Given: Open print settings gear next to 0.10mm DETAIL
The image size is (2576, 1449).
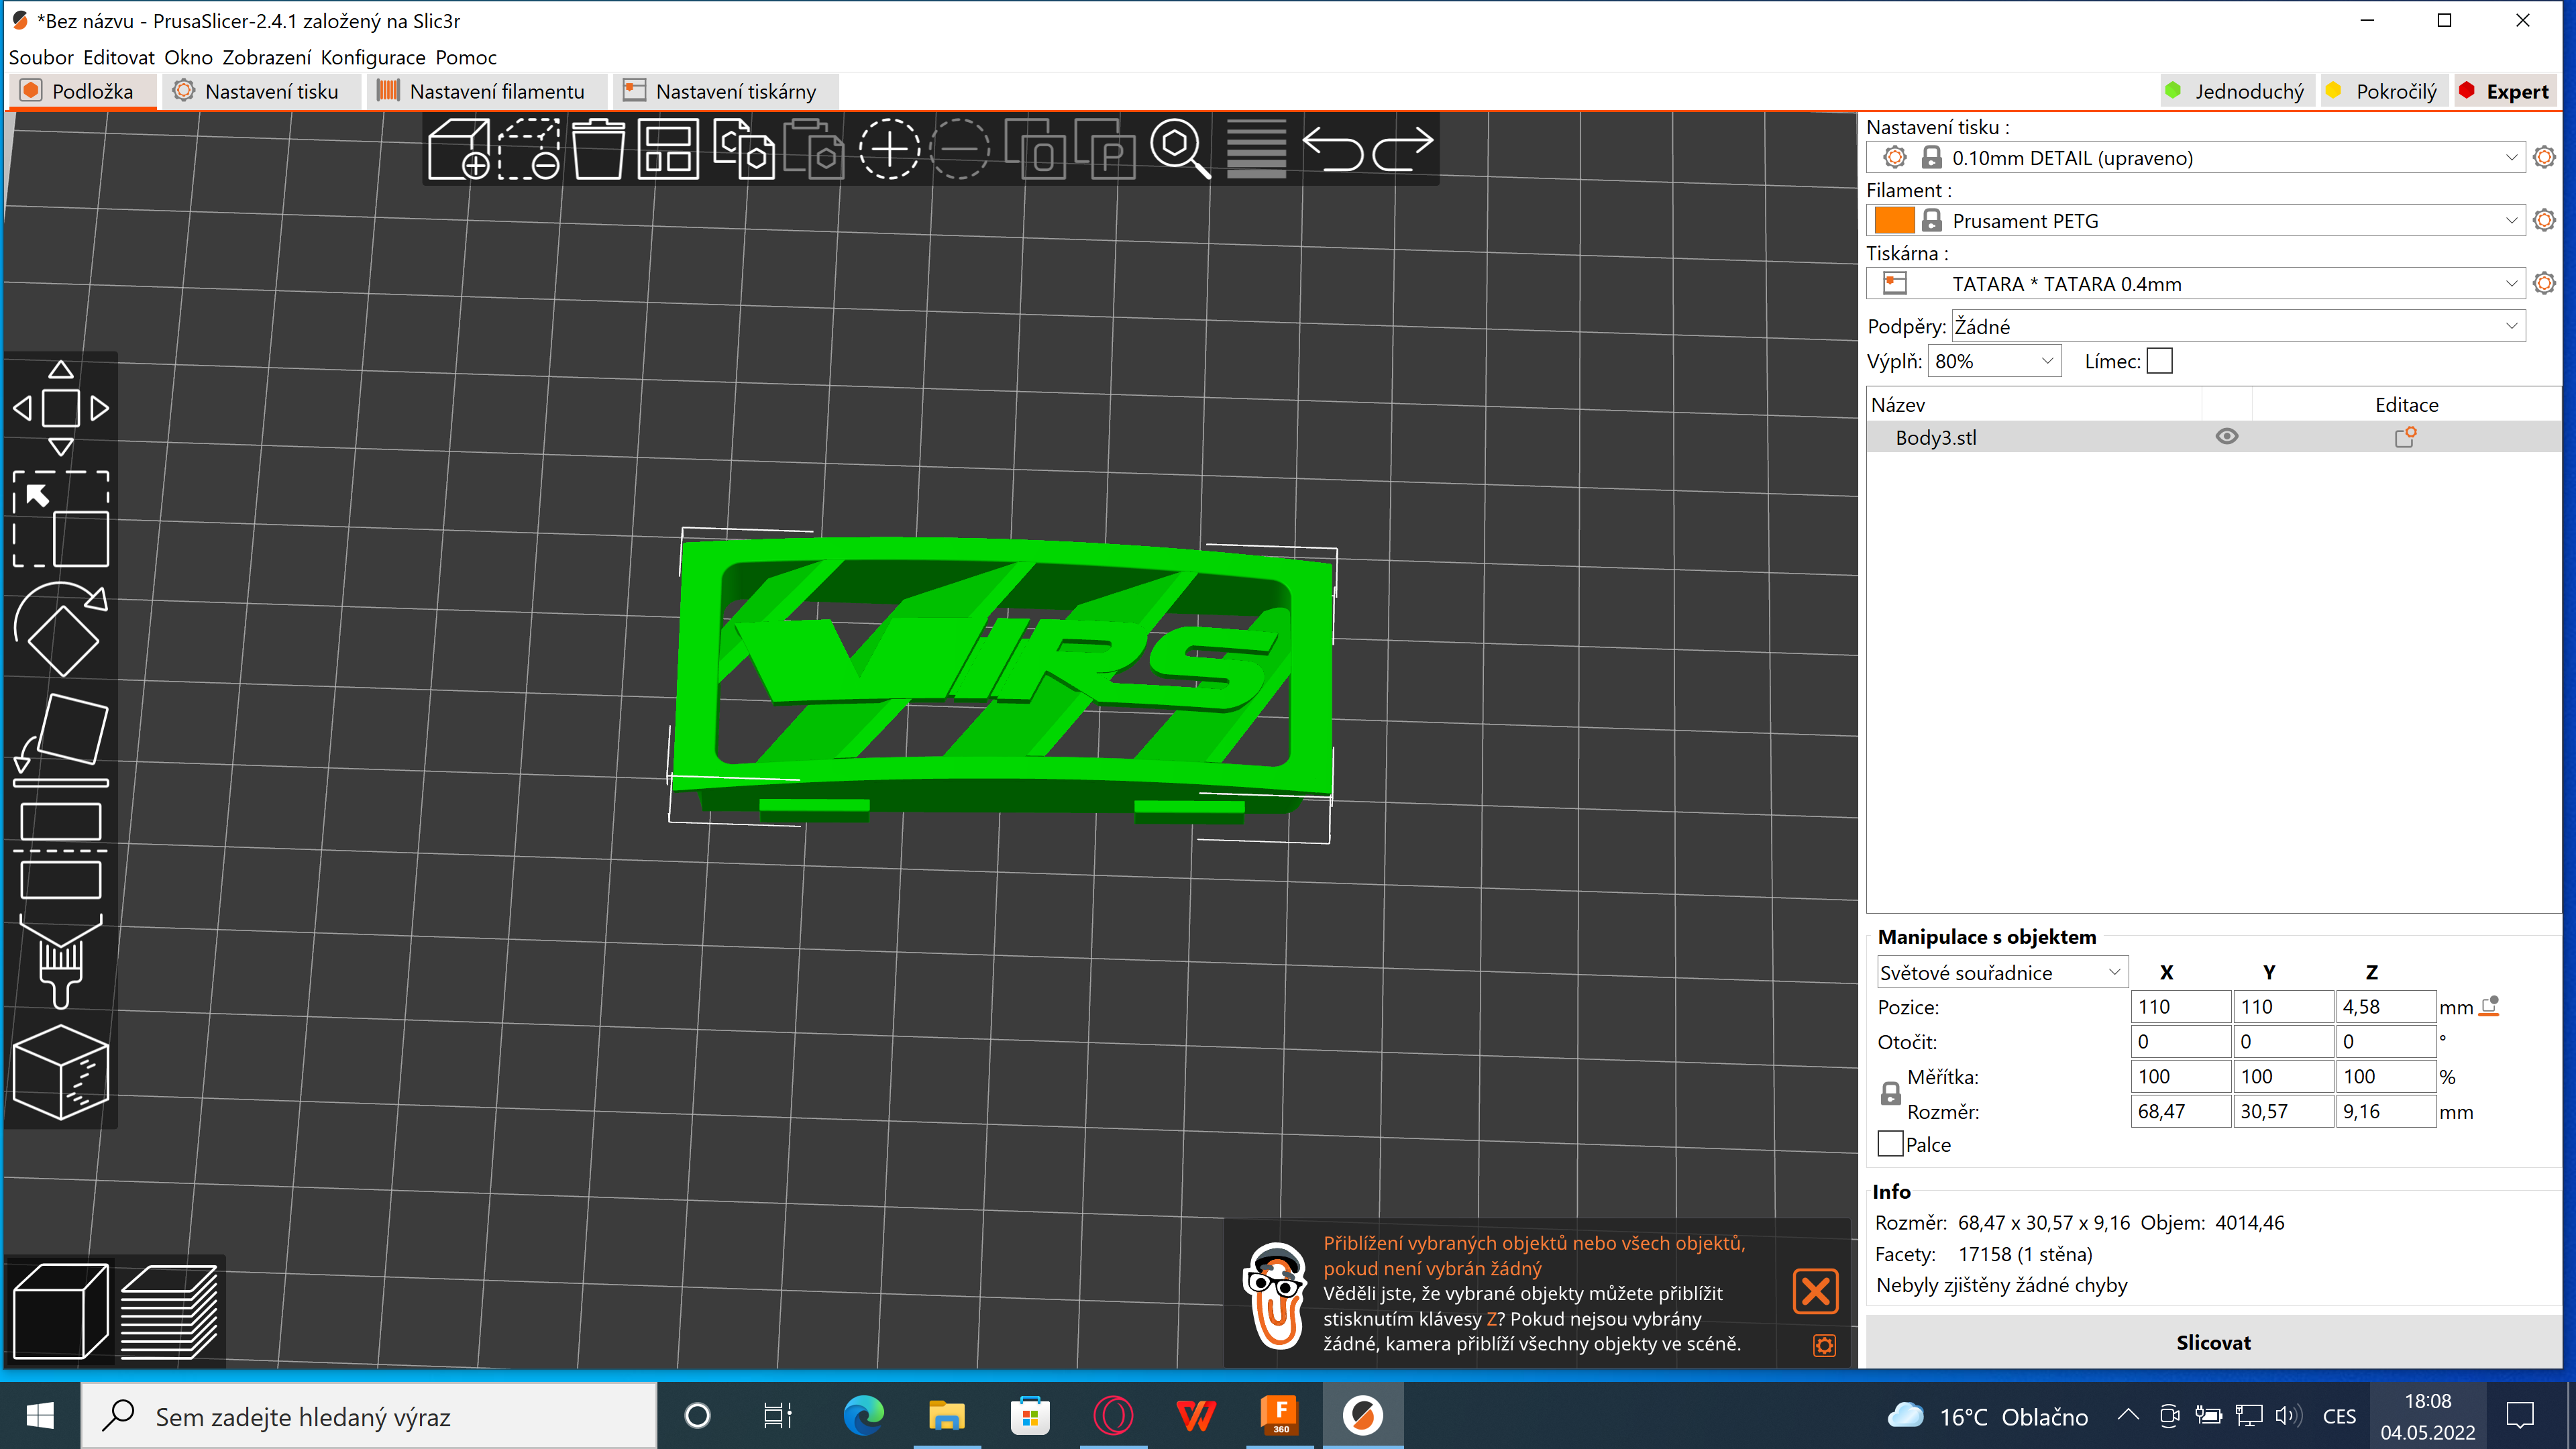Looking at the screenshot, I should point(2544,157).
